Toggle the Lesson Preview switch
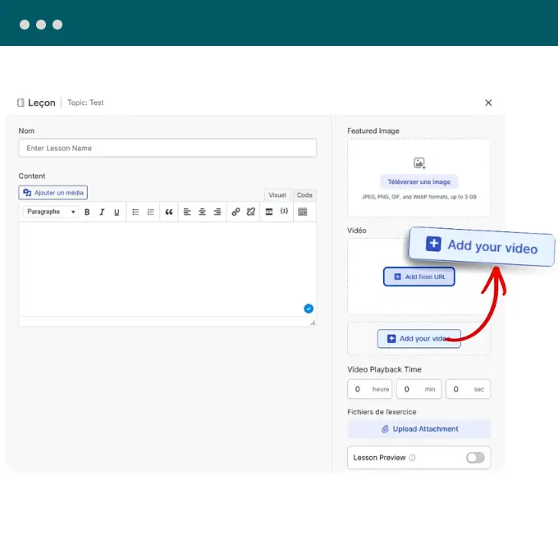Screen dimensions: 558x558 (x=475, y=458)
